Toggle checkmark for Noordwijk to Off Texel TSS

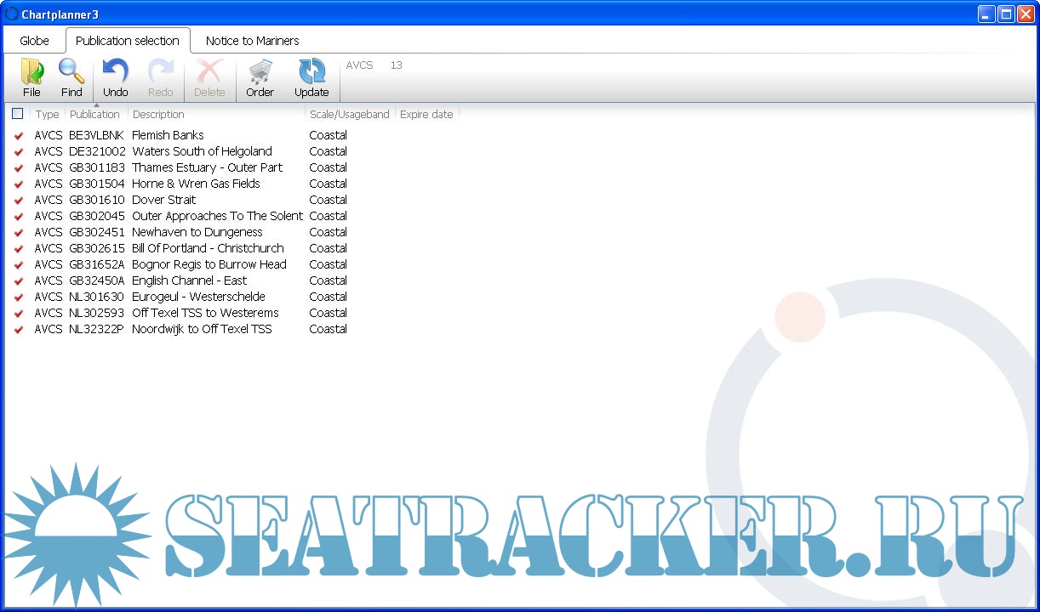pos(19,330)
